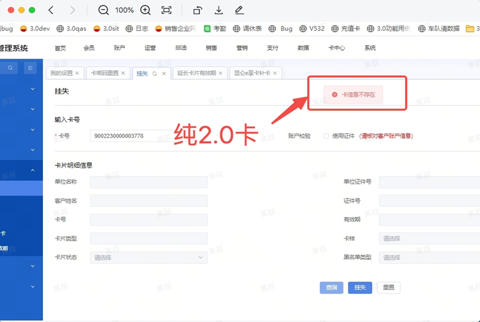Open the 黑名单类型 dropdown
Screen dimensions: 480x322
tap(429, 258)
